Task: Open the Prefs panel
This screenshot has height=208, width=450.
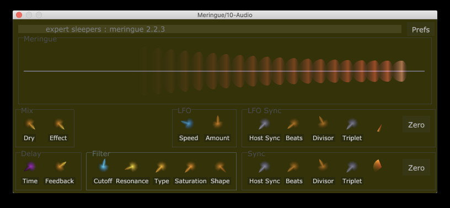Action: click(420, 30)
